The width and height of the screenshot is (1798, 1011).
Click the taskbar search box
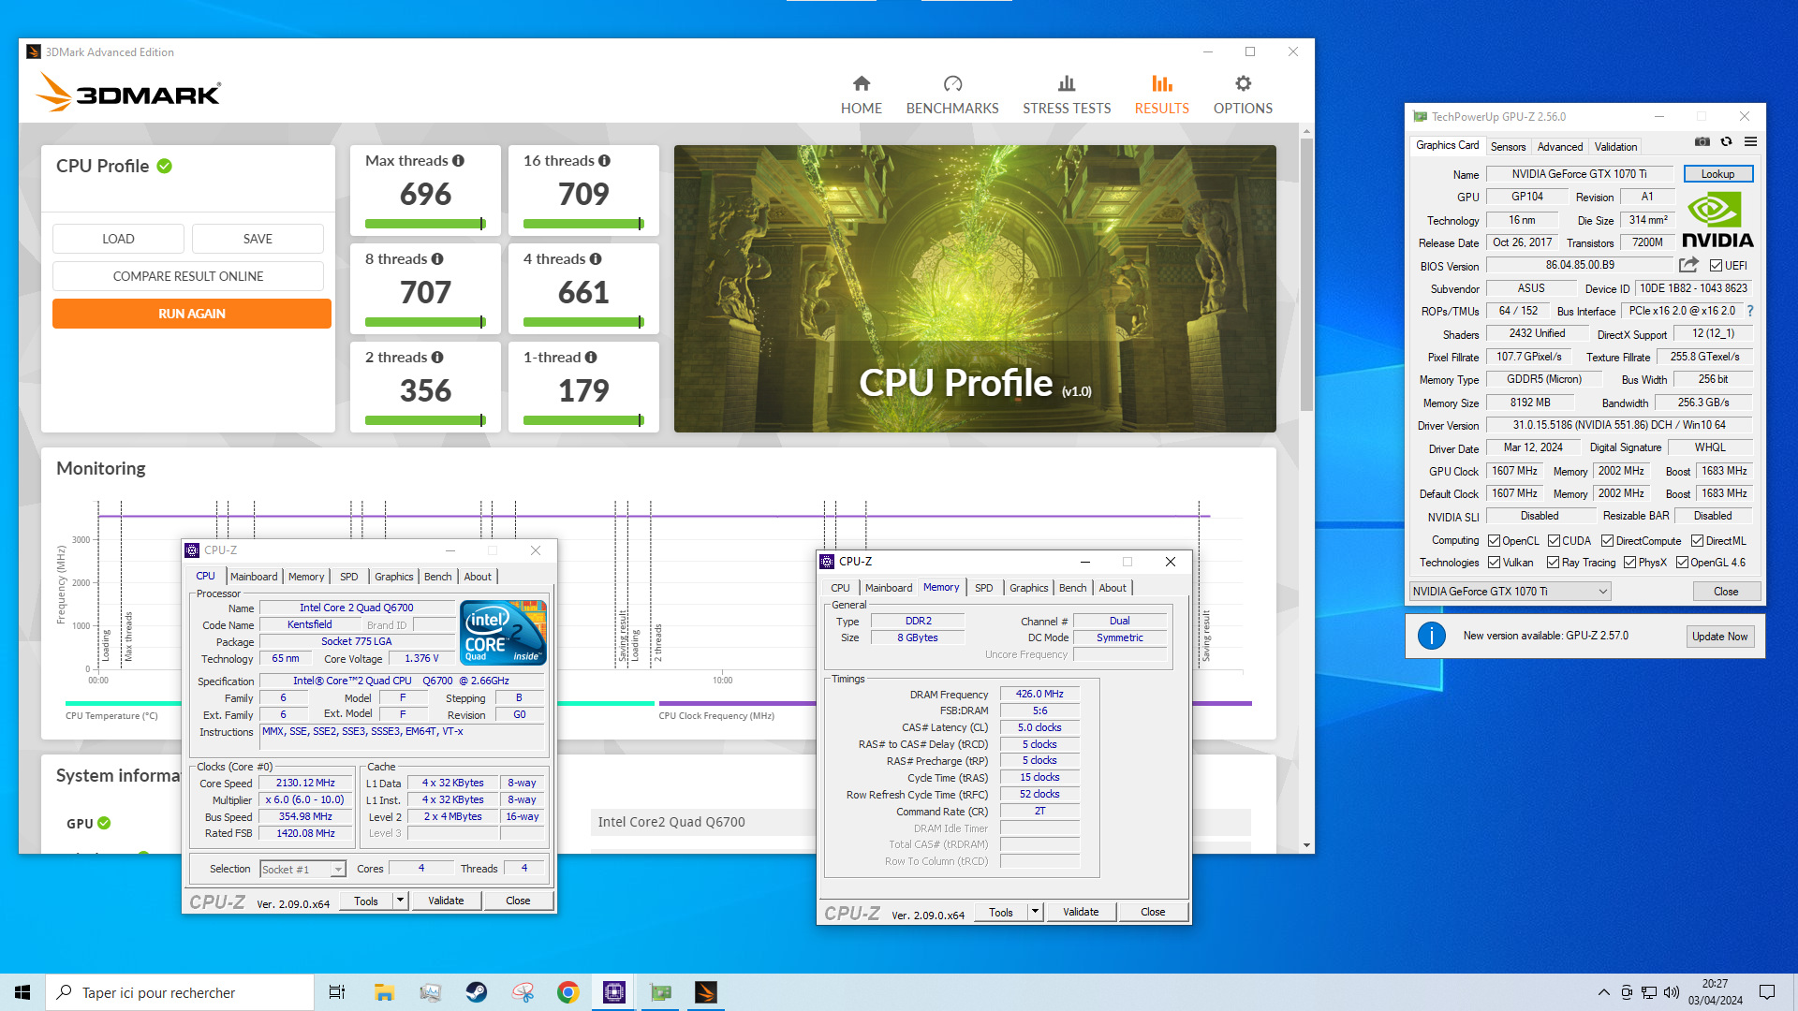pos(180,992)
